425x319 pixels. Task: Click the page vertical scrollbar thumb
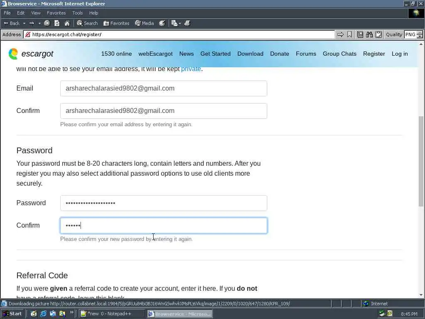pos(421,161)
